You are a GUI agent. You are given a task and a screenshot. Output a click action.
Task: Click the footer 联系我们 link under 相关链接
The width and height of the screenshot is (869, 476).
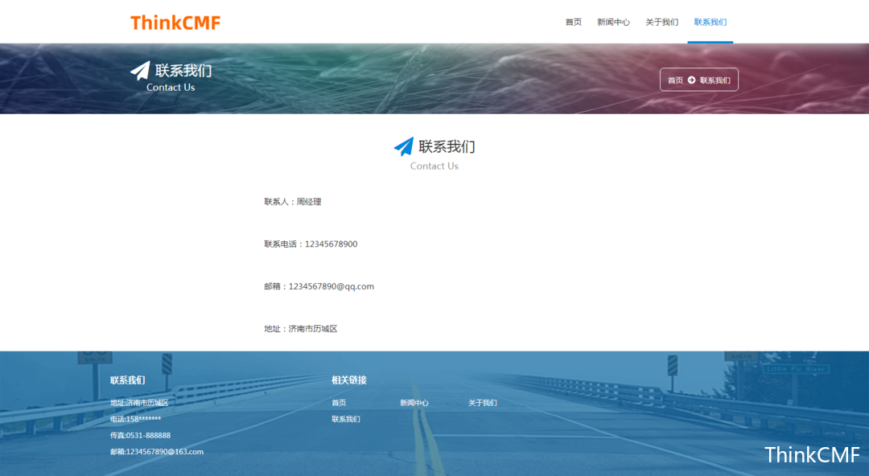click(x=345, y=419)
